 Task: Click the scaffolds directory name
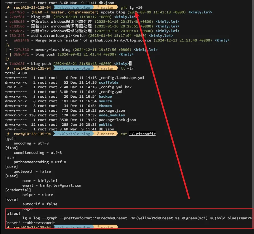[x=108, y=82]
